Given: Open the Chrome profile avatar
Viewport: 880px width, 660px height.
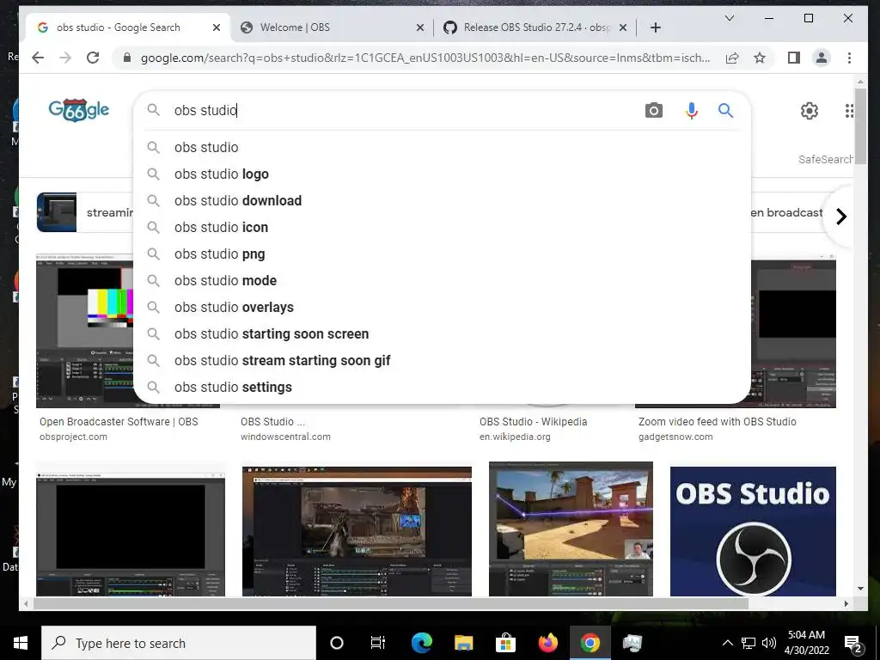Looking at the screenshot, I should click(821, 58).
